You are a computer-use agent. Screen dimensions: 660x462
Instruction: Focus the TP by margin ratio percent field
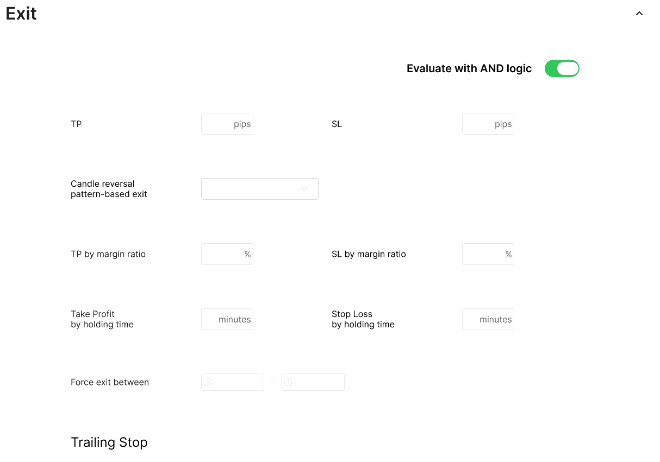pyautogui.click(x=227, y=254)
